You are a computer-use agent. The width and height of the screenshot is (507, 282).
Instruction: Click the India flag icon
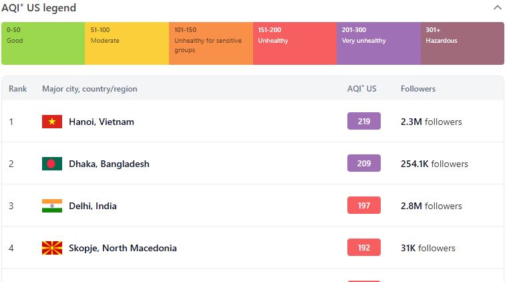tap(52, 206)
